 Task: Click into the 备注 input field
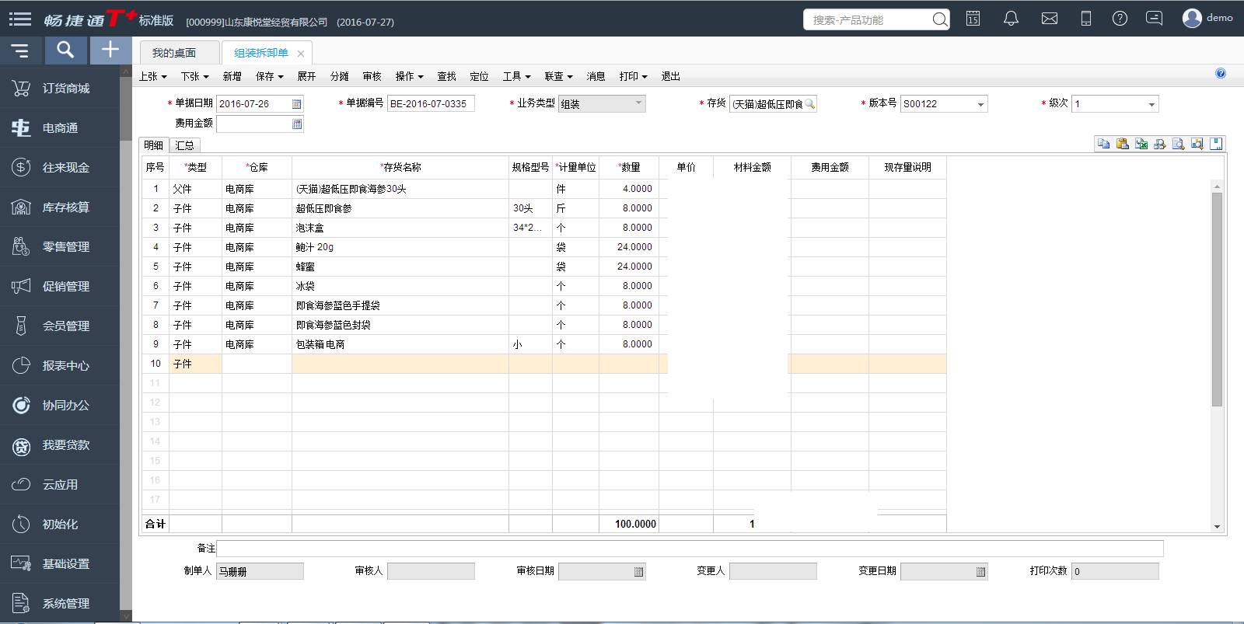[689, 549]
